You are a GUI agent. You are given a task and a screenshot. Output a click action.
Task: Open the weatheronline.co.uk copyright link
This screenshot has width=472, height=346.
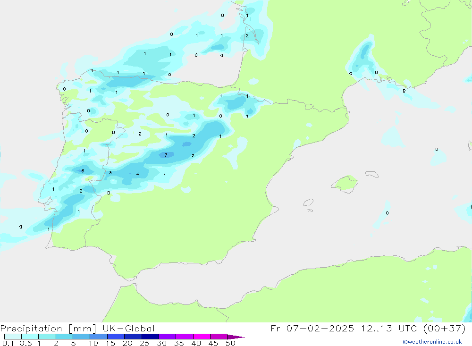coord(432,342)
